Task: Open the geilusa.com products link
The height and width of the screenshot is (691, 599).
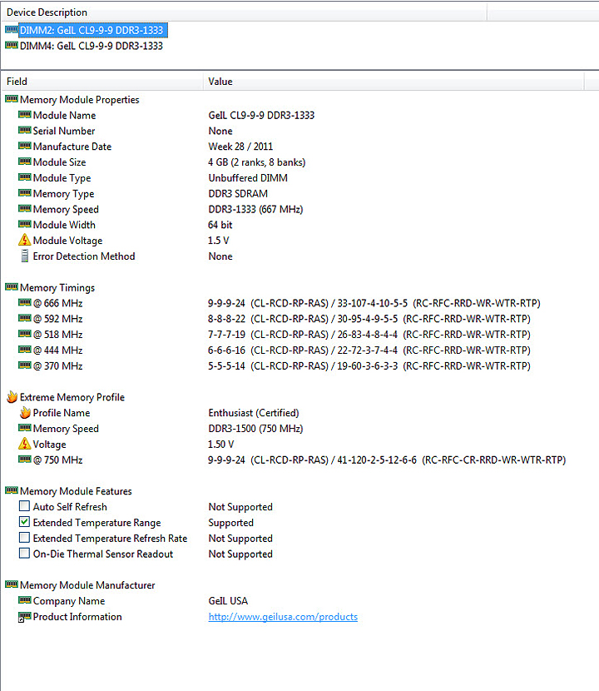Action: 283,617
